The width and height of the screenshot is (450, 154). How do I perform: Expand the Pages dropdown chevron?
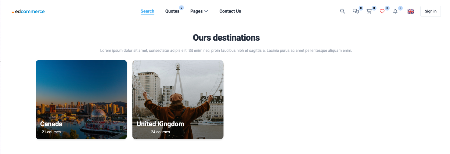click(206, 11)
